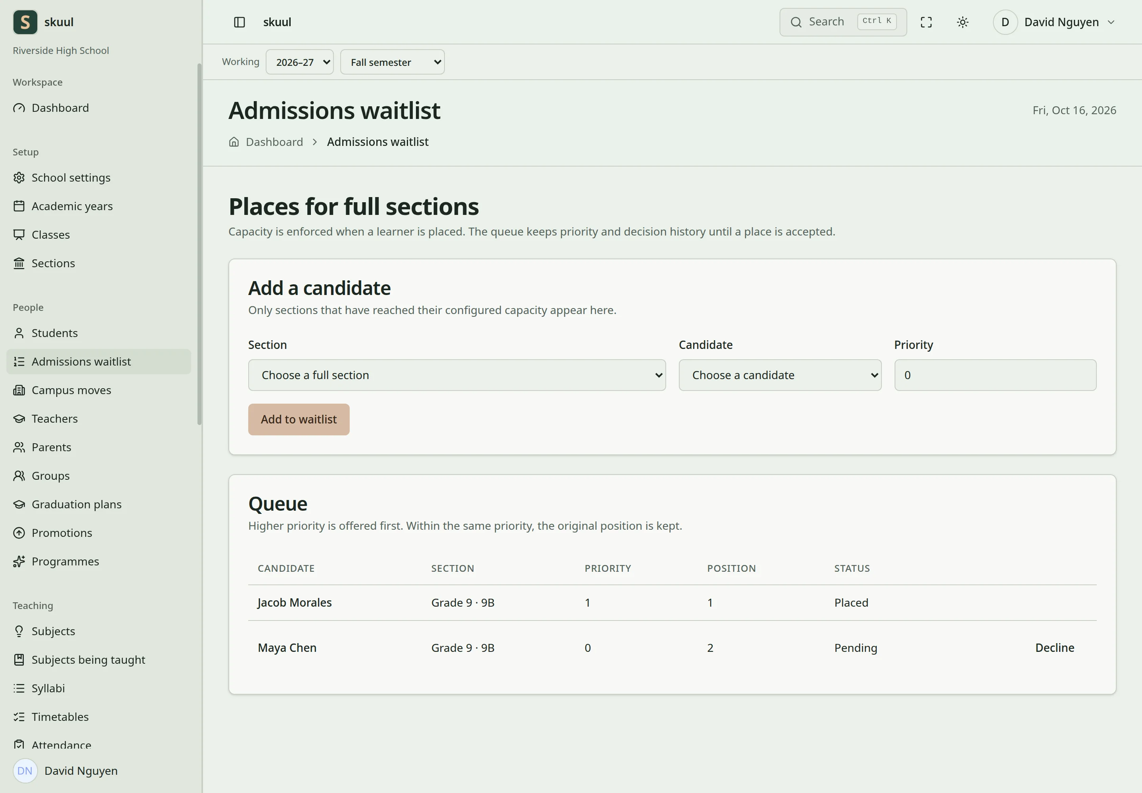Click the Search box in header
The width and height of the screenshot is (1142, 793).
pyautogui.click(x=843, y=22)
